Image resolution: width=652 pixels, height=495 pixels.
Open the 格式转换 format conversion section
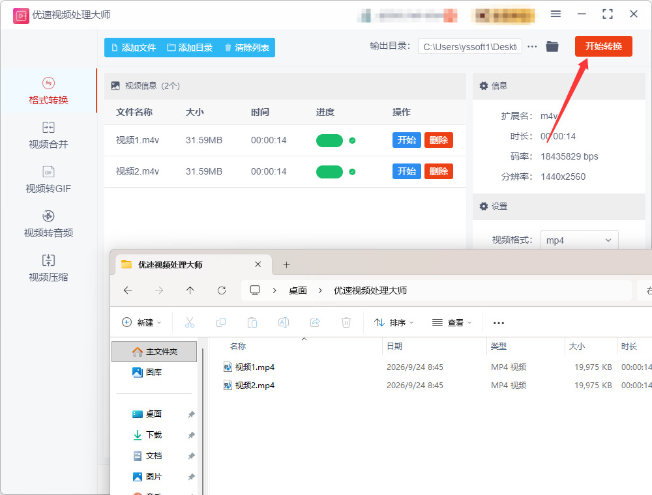click(48, 91)
